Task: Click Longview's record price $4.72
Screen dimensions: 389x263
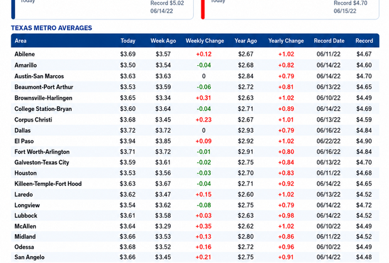Action: (x=364, y=205)
